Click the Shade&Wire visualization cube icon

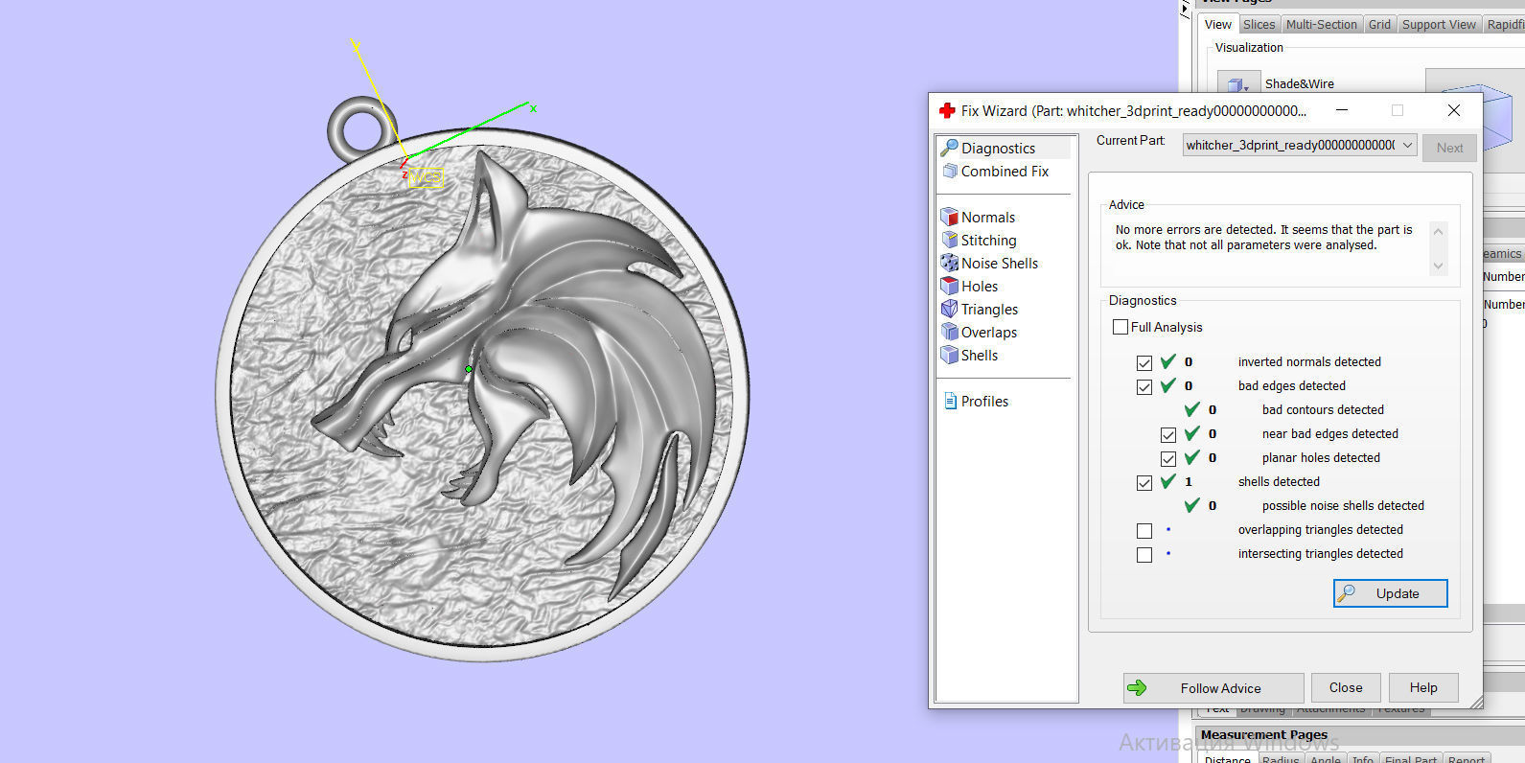tap(1237, 84)
